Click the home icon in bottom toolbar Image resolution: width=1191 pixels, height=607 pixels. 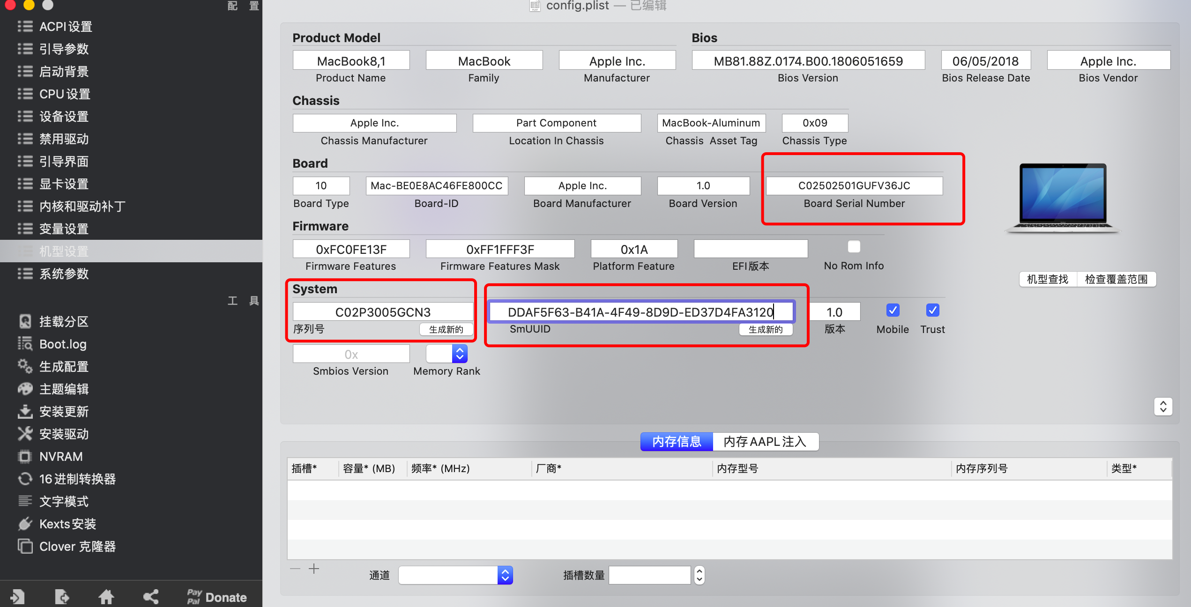pos(106,597)
